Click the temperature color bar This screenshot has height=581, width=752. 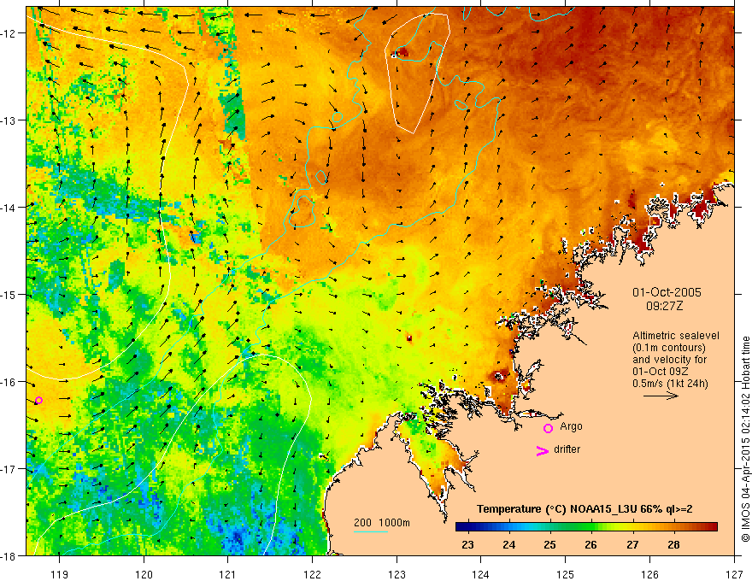click(586, 526)
